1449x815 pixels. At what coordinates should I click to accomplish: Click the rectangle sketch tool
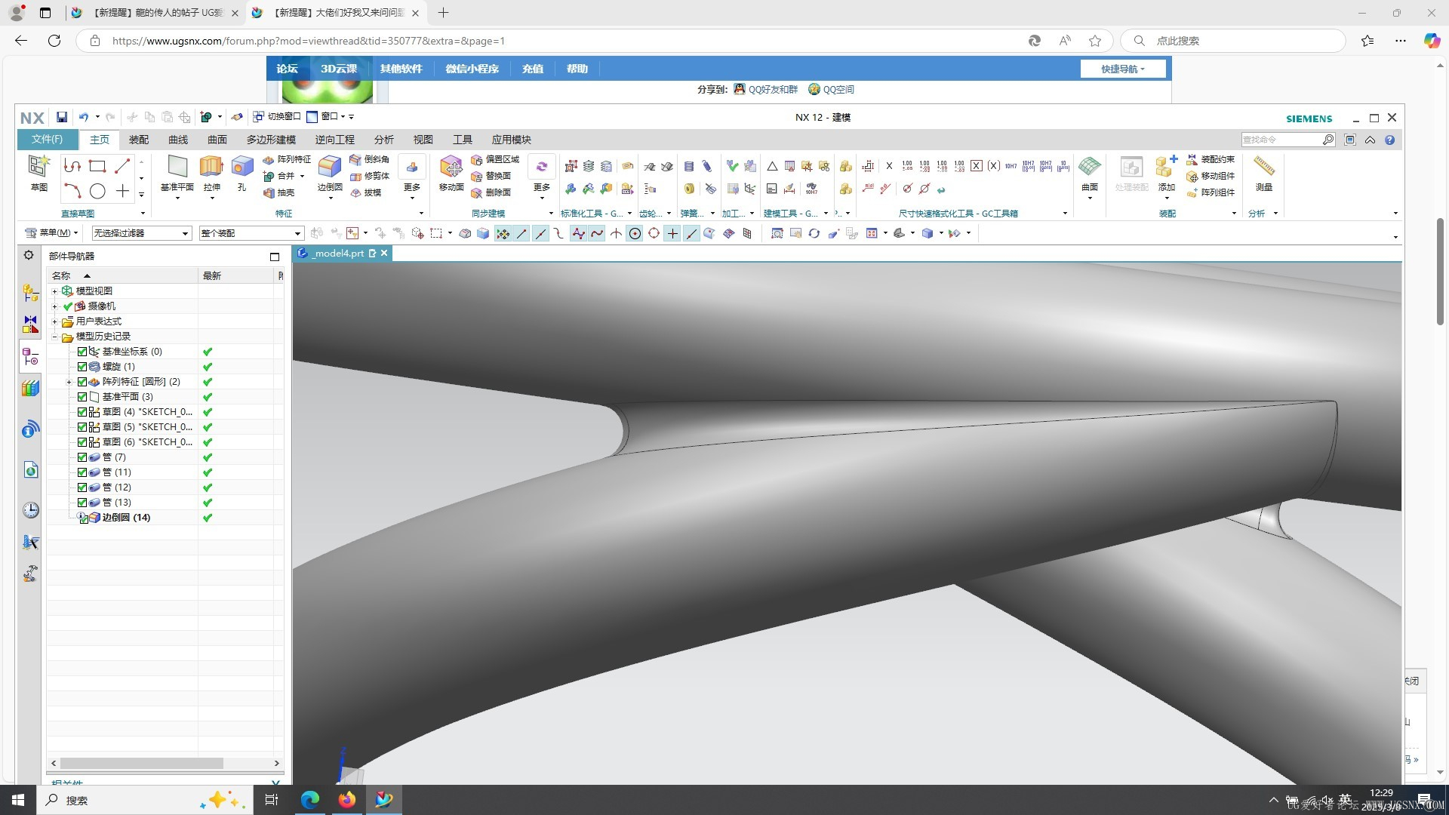tap(97, 166)
